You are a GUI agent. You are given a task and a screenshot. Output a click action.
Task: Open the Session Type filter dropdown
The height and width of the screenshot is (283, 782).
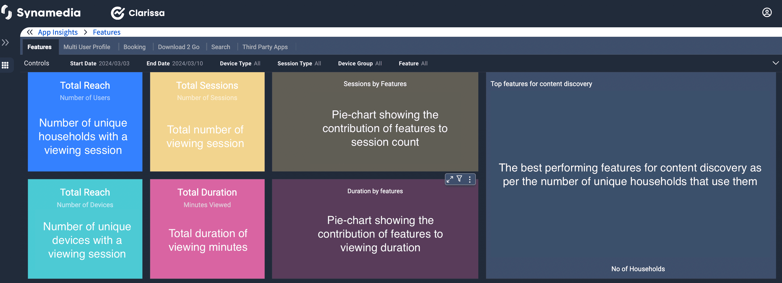(299, 64)
